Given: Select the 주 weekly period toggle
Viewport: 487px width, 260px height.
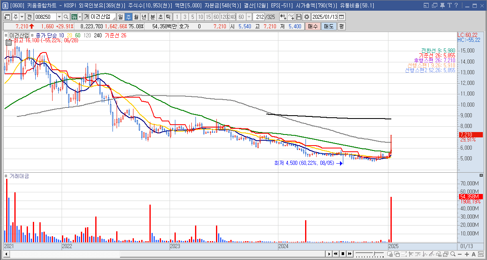Looking at the screenshot, I should [x=128, y=17].
